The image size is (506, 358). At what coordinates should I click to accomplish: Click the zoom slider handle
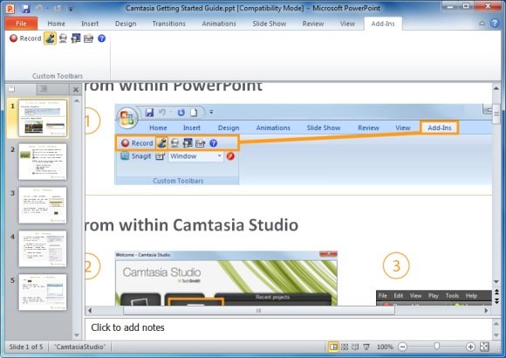tap(436, 347)
